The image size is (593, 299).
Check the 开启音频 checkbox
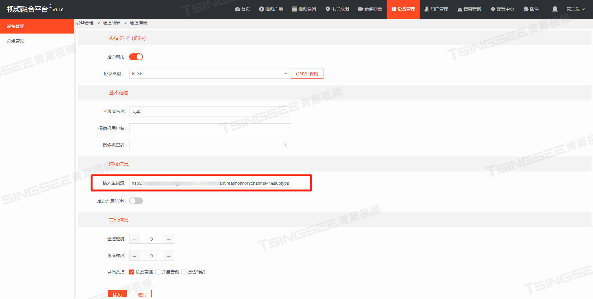coord(158,272)
